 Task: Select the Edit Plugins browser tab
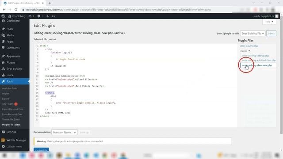(23, 3)
